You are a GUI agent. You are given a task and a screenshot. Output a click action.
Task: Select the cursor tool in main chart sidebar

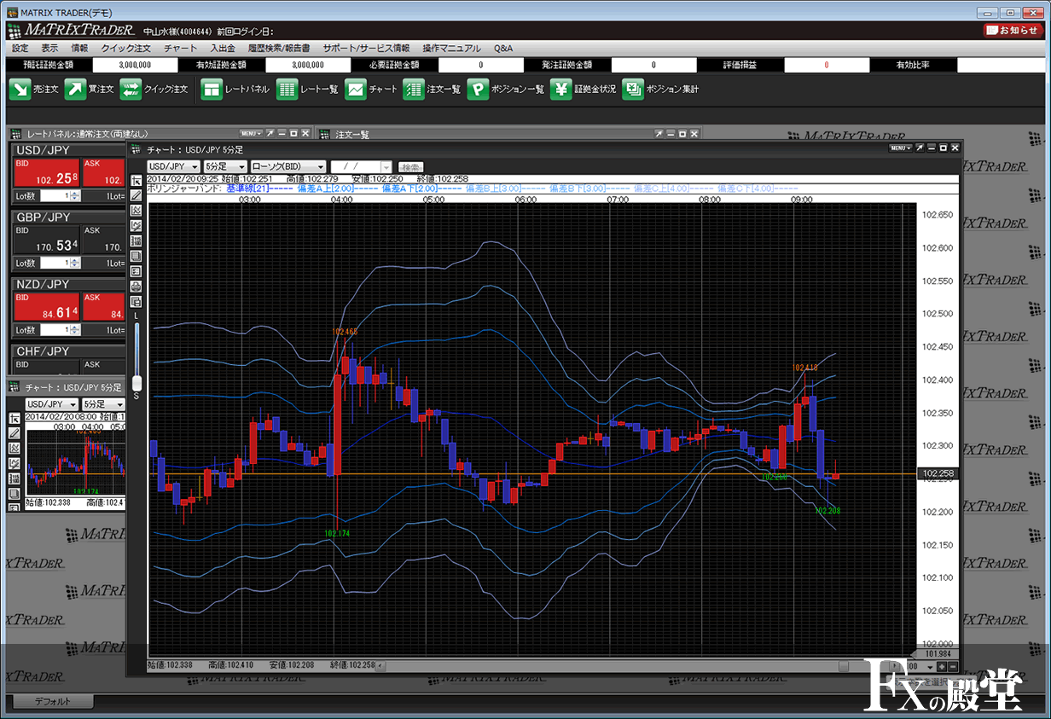[x=136, y=182]
